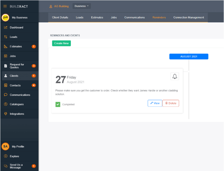Switch to the Jobs tab
Viewport: 224px width, 171px height.
(x=114, y=17)
